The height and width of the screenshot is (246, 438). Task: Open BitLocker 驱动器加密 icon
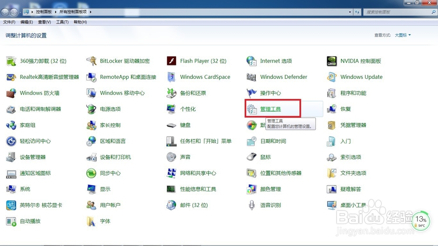[92, 61]
